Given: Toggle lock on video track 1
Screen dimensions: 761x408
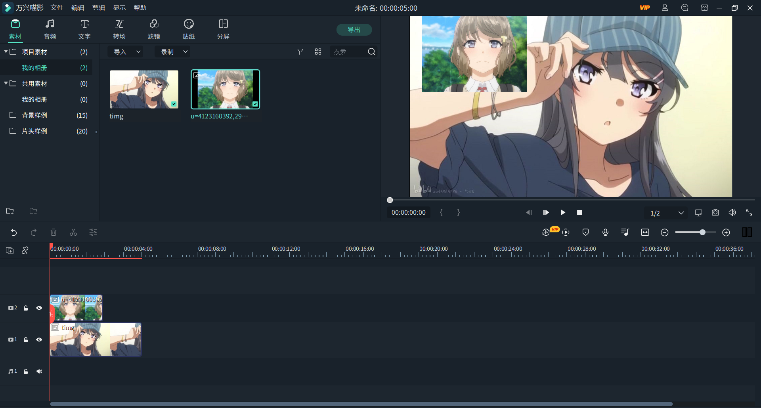Looking at the screenshot, I should tap(26, 339).
